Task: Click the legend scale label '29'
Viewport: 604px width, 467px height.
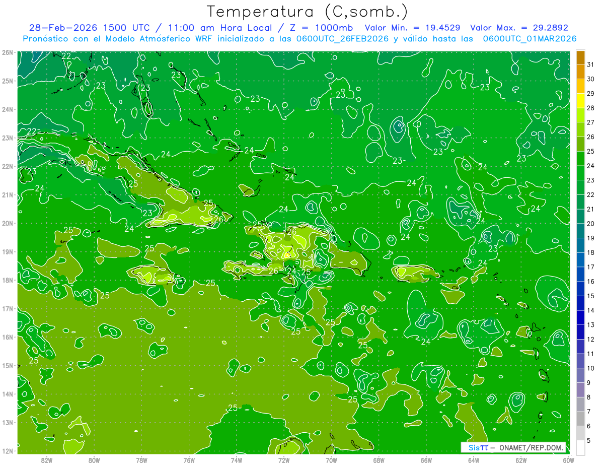Action: click(x=591, y=94)
